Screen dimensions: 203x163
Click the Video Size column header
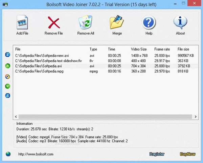tap(139, 49)
